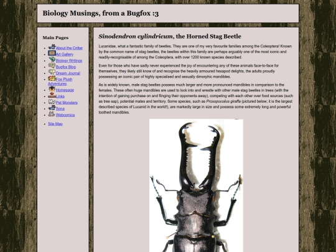Viewport: 336px width, 252px height.
Task: Click the icon beside About the Critter
Action: (52, 47)
